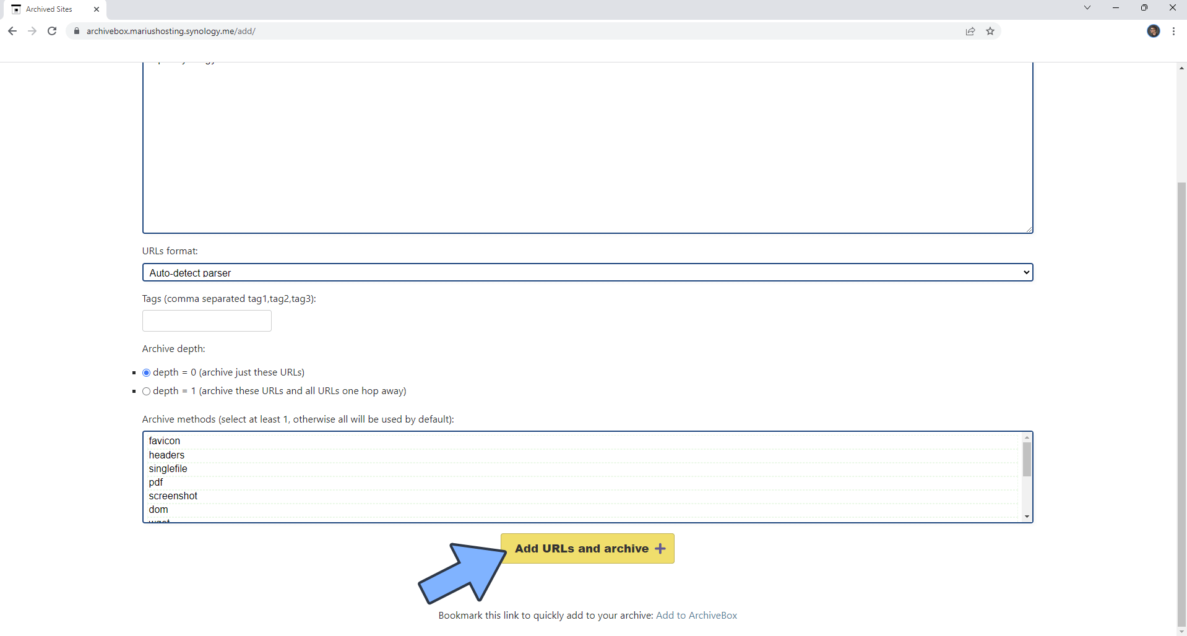1187x636 pixels.
Task: Select headers archive method
Action: [582, 455]
